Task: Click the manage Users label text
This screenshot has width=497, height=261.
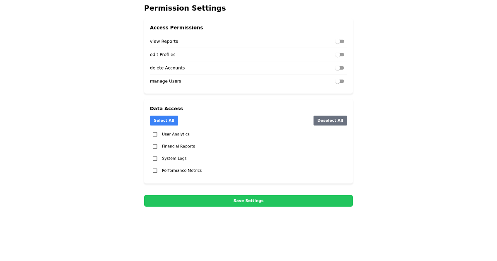Action: click(x=166, y=81)
